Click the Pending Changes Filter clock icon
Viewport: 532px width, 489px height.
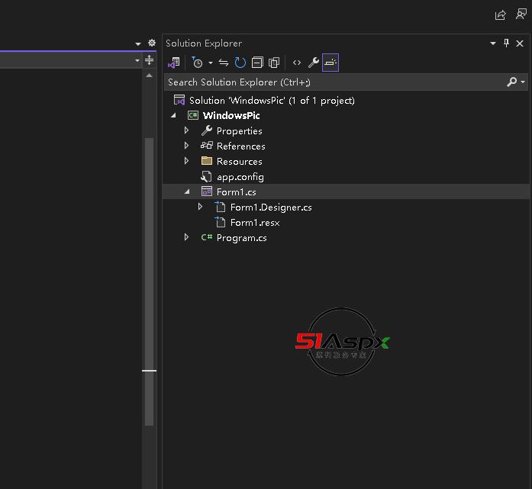coord(198,63)
